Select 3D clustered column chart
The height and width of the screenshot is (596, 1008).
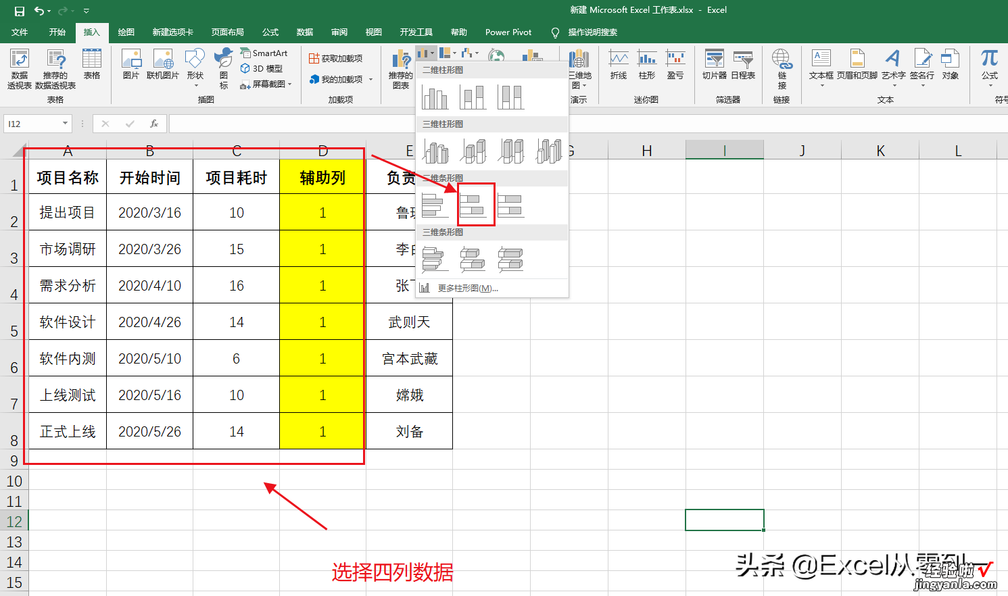tap(435, 151)
